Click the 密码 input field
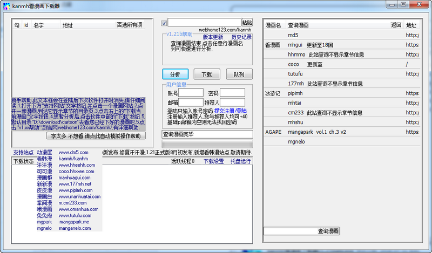Image resolution: width=432 pixels, height=253 pixels. coord(232,93)
